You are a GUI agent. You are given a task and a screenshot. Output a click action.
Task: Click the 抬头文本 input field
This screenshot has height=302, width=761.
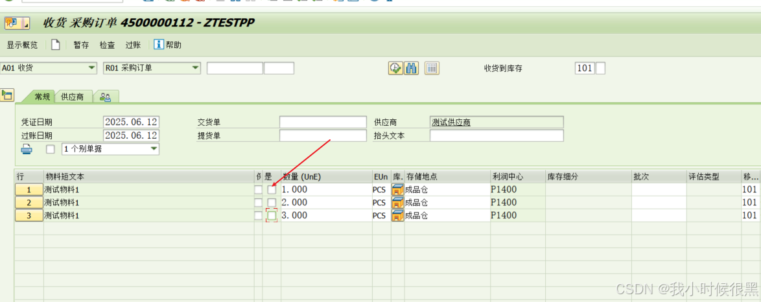497,135
